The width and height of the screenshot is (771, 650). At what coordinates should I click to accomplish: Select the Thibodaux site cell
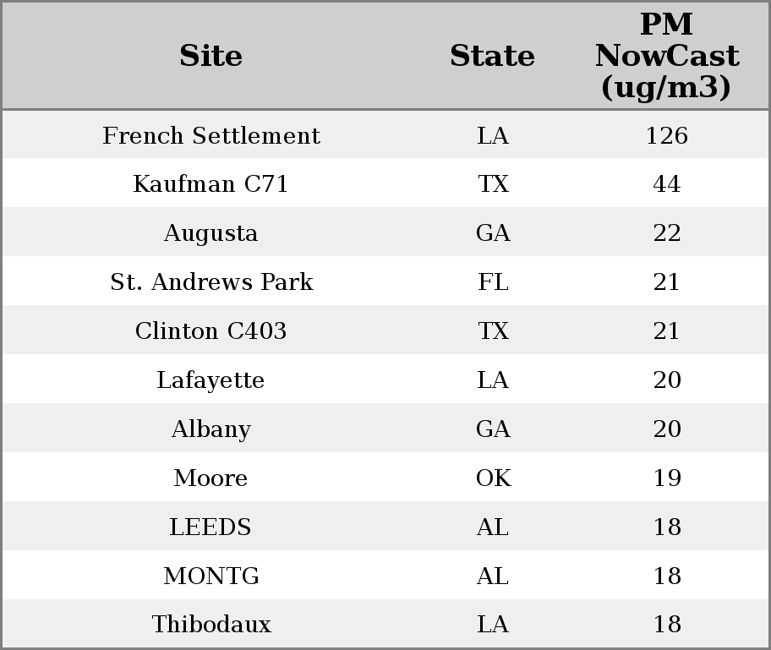pyautogui.click(x=211, y=625)
